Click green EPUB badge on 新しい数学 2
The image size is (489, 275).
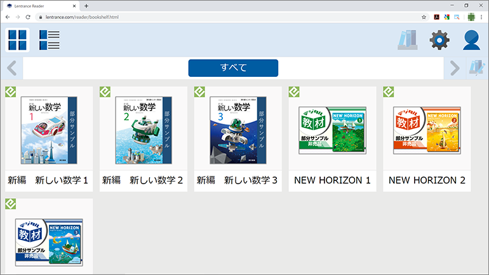(x=105, y=92)
